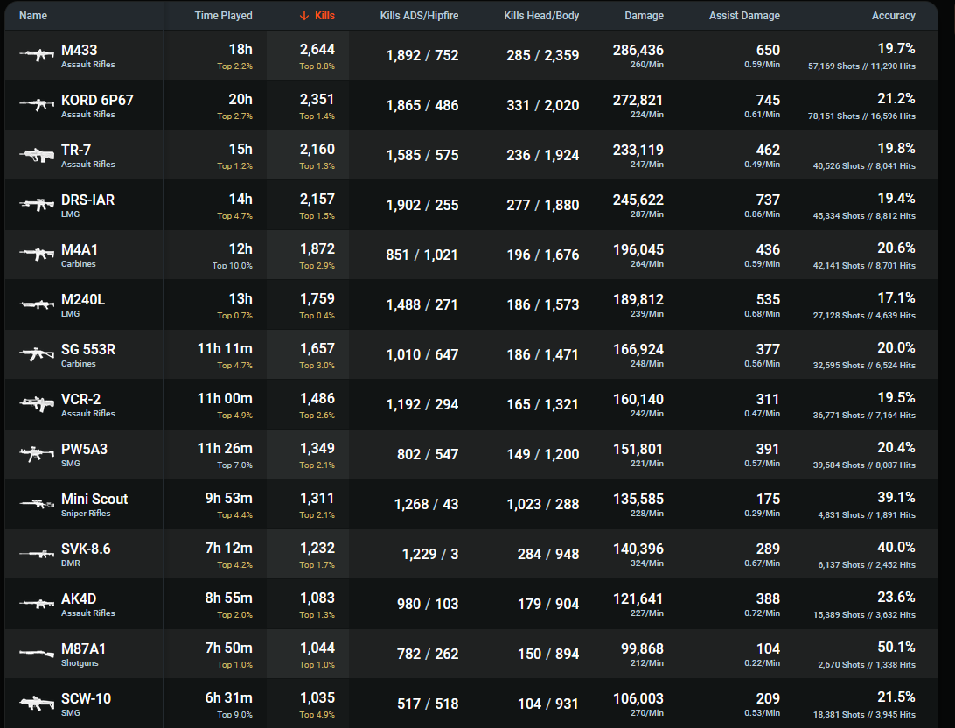Click M240L time played 13h

tap(240, 299)
